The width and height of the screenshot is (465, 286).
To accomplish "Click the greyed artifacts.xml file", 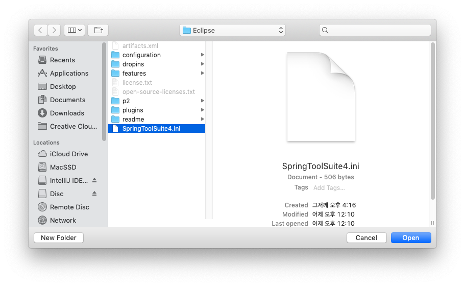I will pos(157,45).
